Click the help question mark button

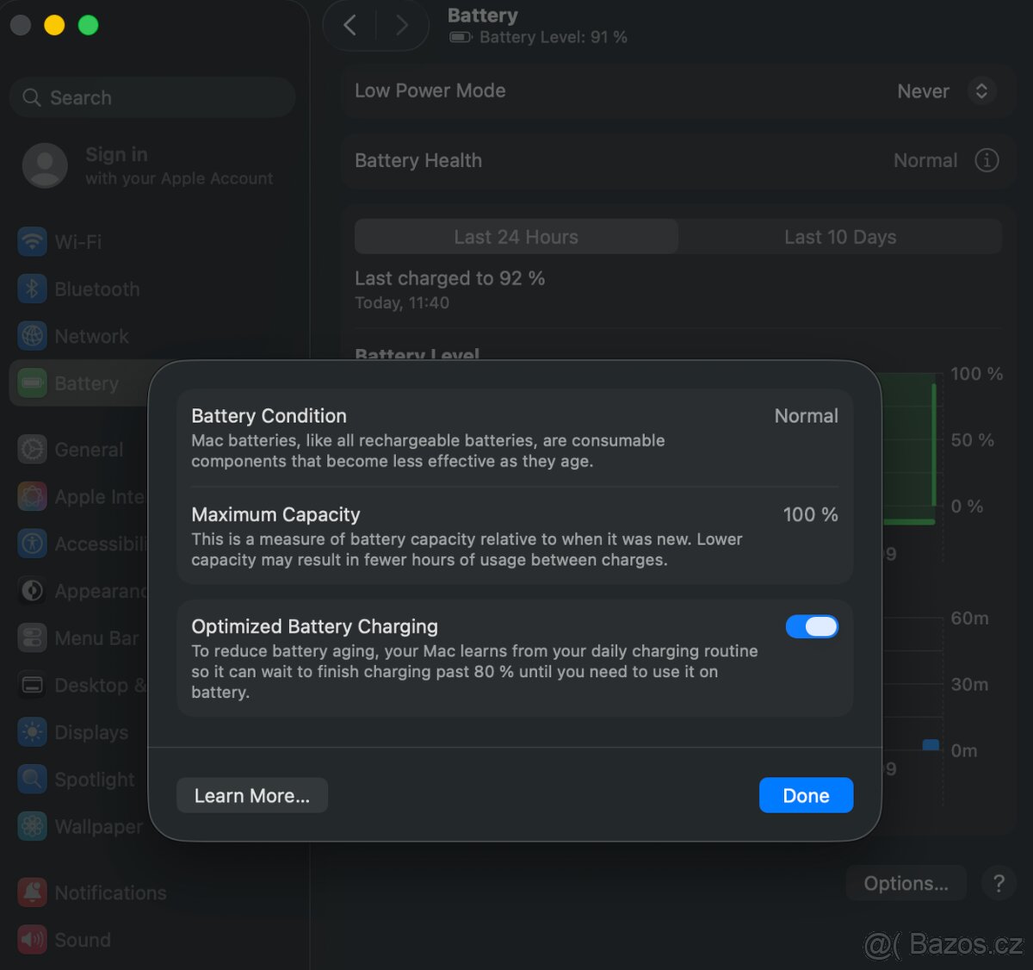pos(999,883)
